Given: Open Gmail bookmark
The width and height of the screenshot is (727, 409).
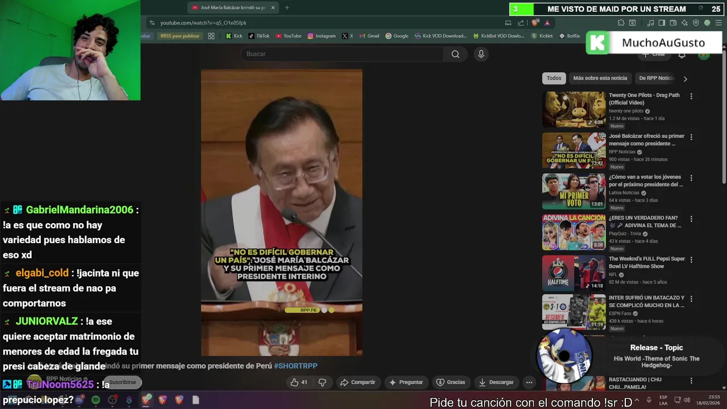Looking at the screenshot, I should tap(369, 36).
